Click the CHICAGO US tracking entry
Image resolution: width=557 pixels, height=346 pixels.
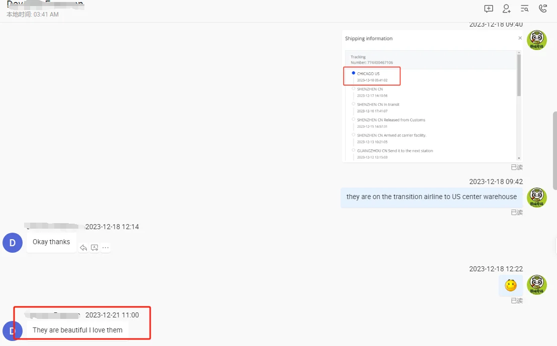point(372,77)
